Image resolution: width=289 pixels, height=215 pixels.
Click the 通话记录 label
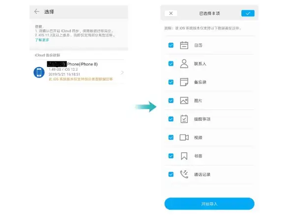202,175
